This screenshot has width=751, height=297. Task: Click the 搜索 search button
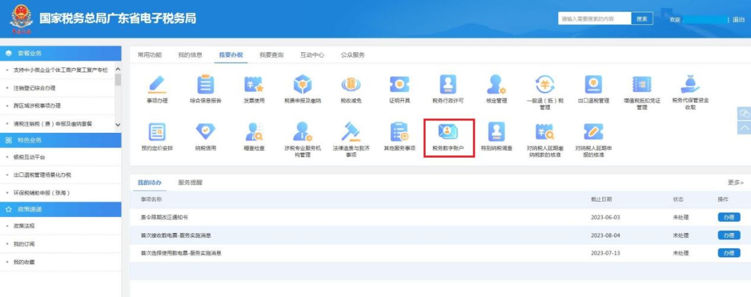[642, 19]
